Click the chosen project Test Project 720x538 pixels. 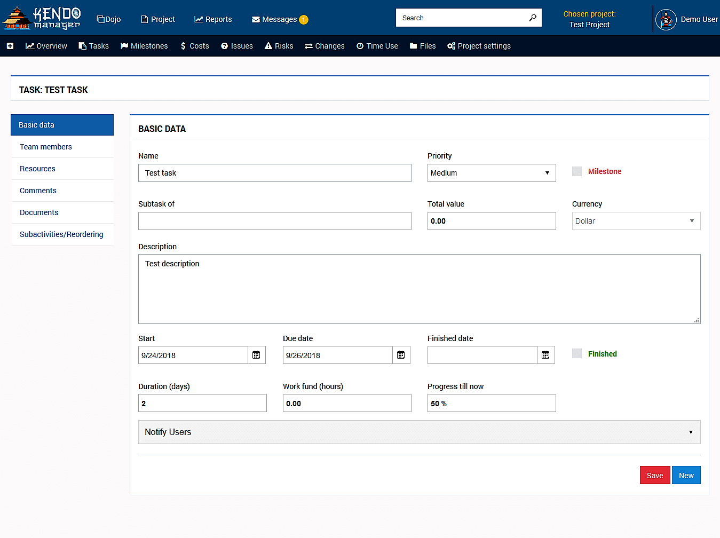click(589, 25)
